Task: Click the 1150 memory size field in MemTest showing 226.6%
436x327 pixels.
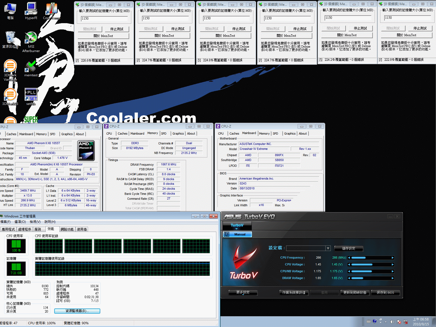Action: (x=104, y=19)
